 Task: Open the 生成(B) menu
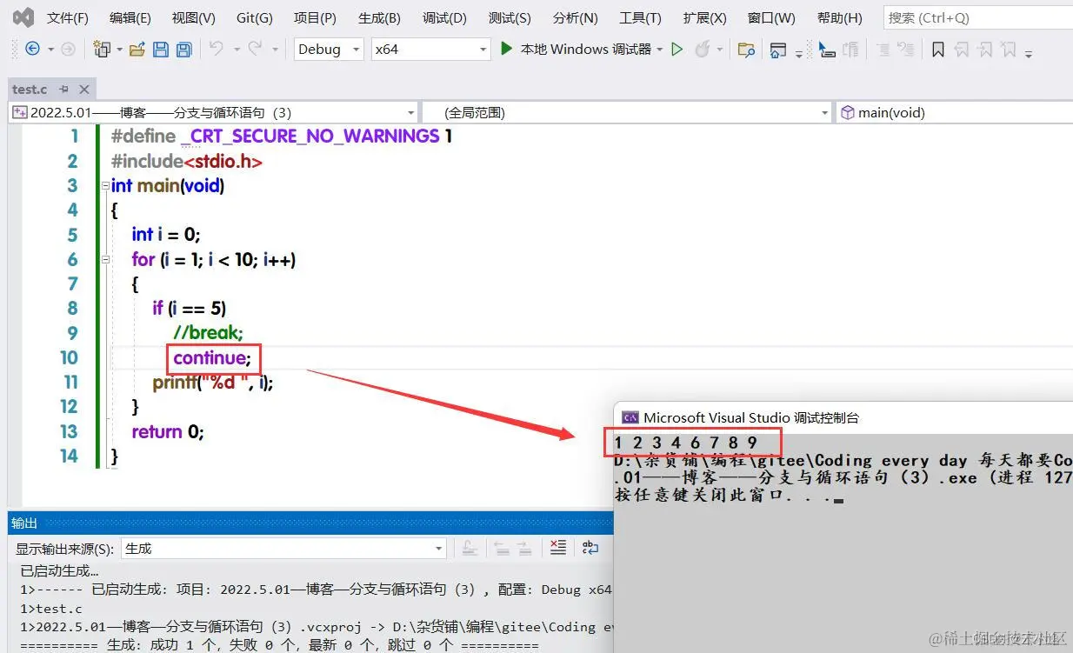pos(379,17)
